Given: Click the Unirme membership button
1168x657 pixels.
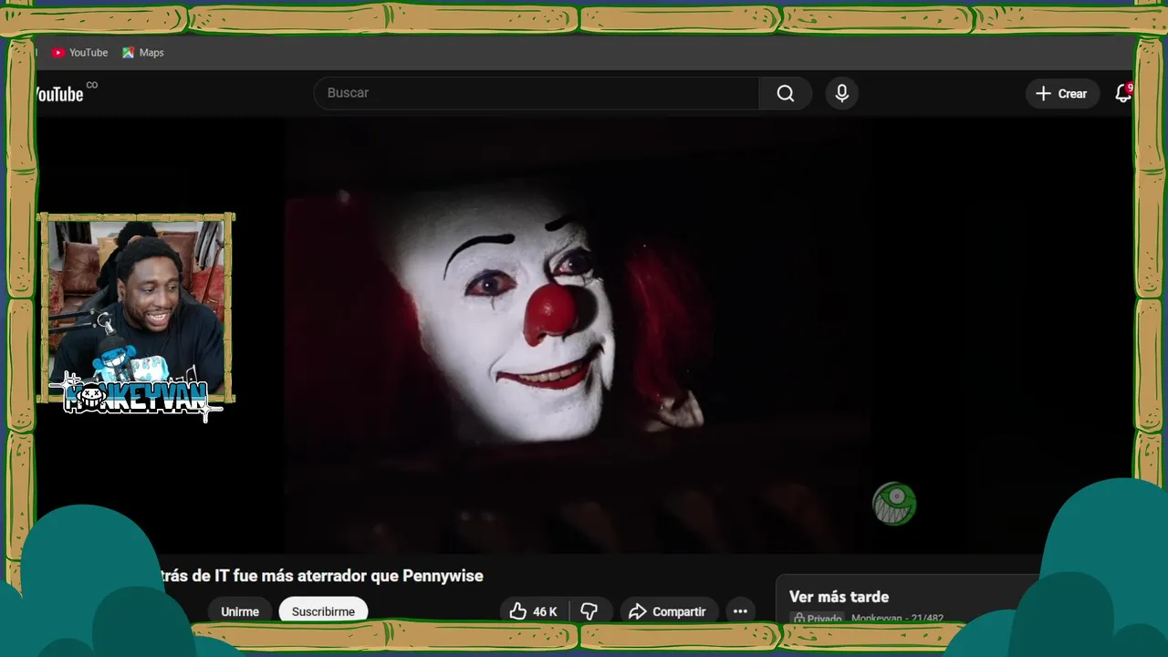Looking at the screenshot, I should pyautogui.click(x=240, y=610).
